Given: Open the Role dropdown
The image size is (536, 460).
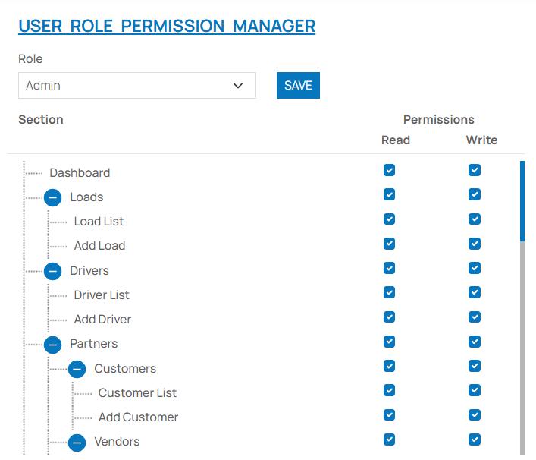Looking at the screenshot, I should click(x=136, y=86).
